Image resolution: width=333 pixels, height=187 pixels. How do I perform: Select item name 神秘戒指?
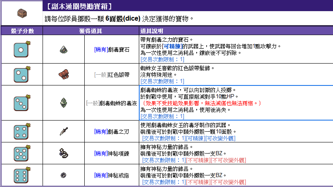119,175
